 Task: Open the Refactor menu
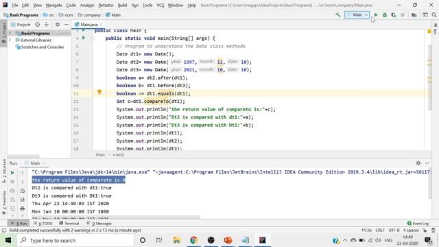click(106, 5)
